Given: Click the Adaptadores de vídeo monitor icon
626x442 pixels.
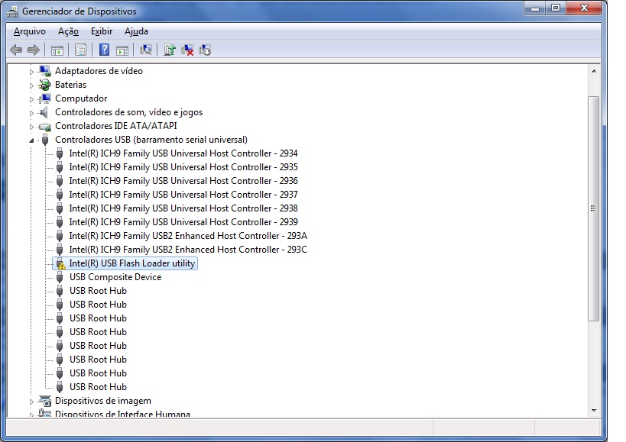Looking at the screenshot, I should 45,71.
